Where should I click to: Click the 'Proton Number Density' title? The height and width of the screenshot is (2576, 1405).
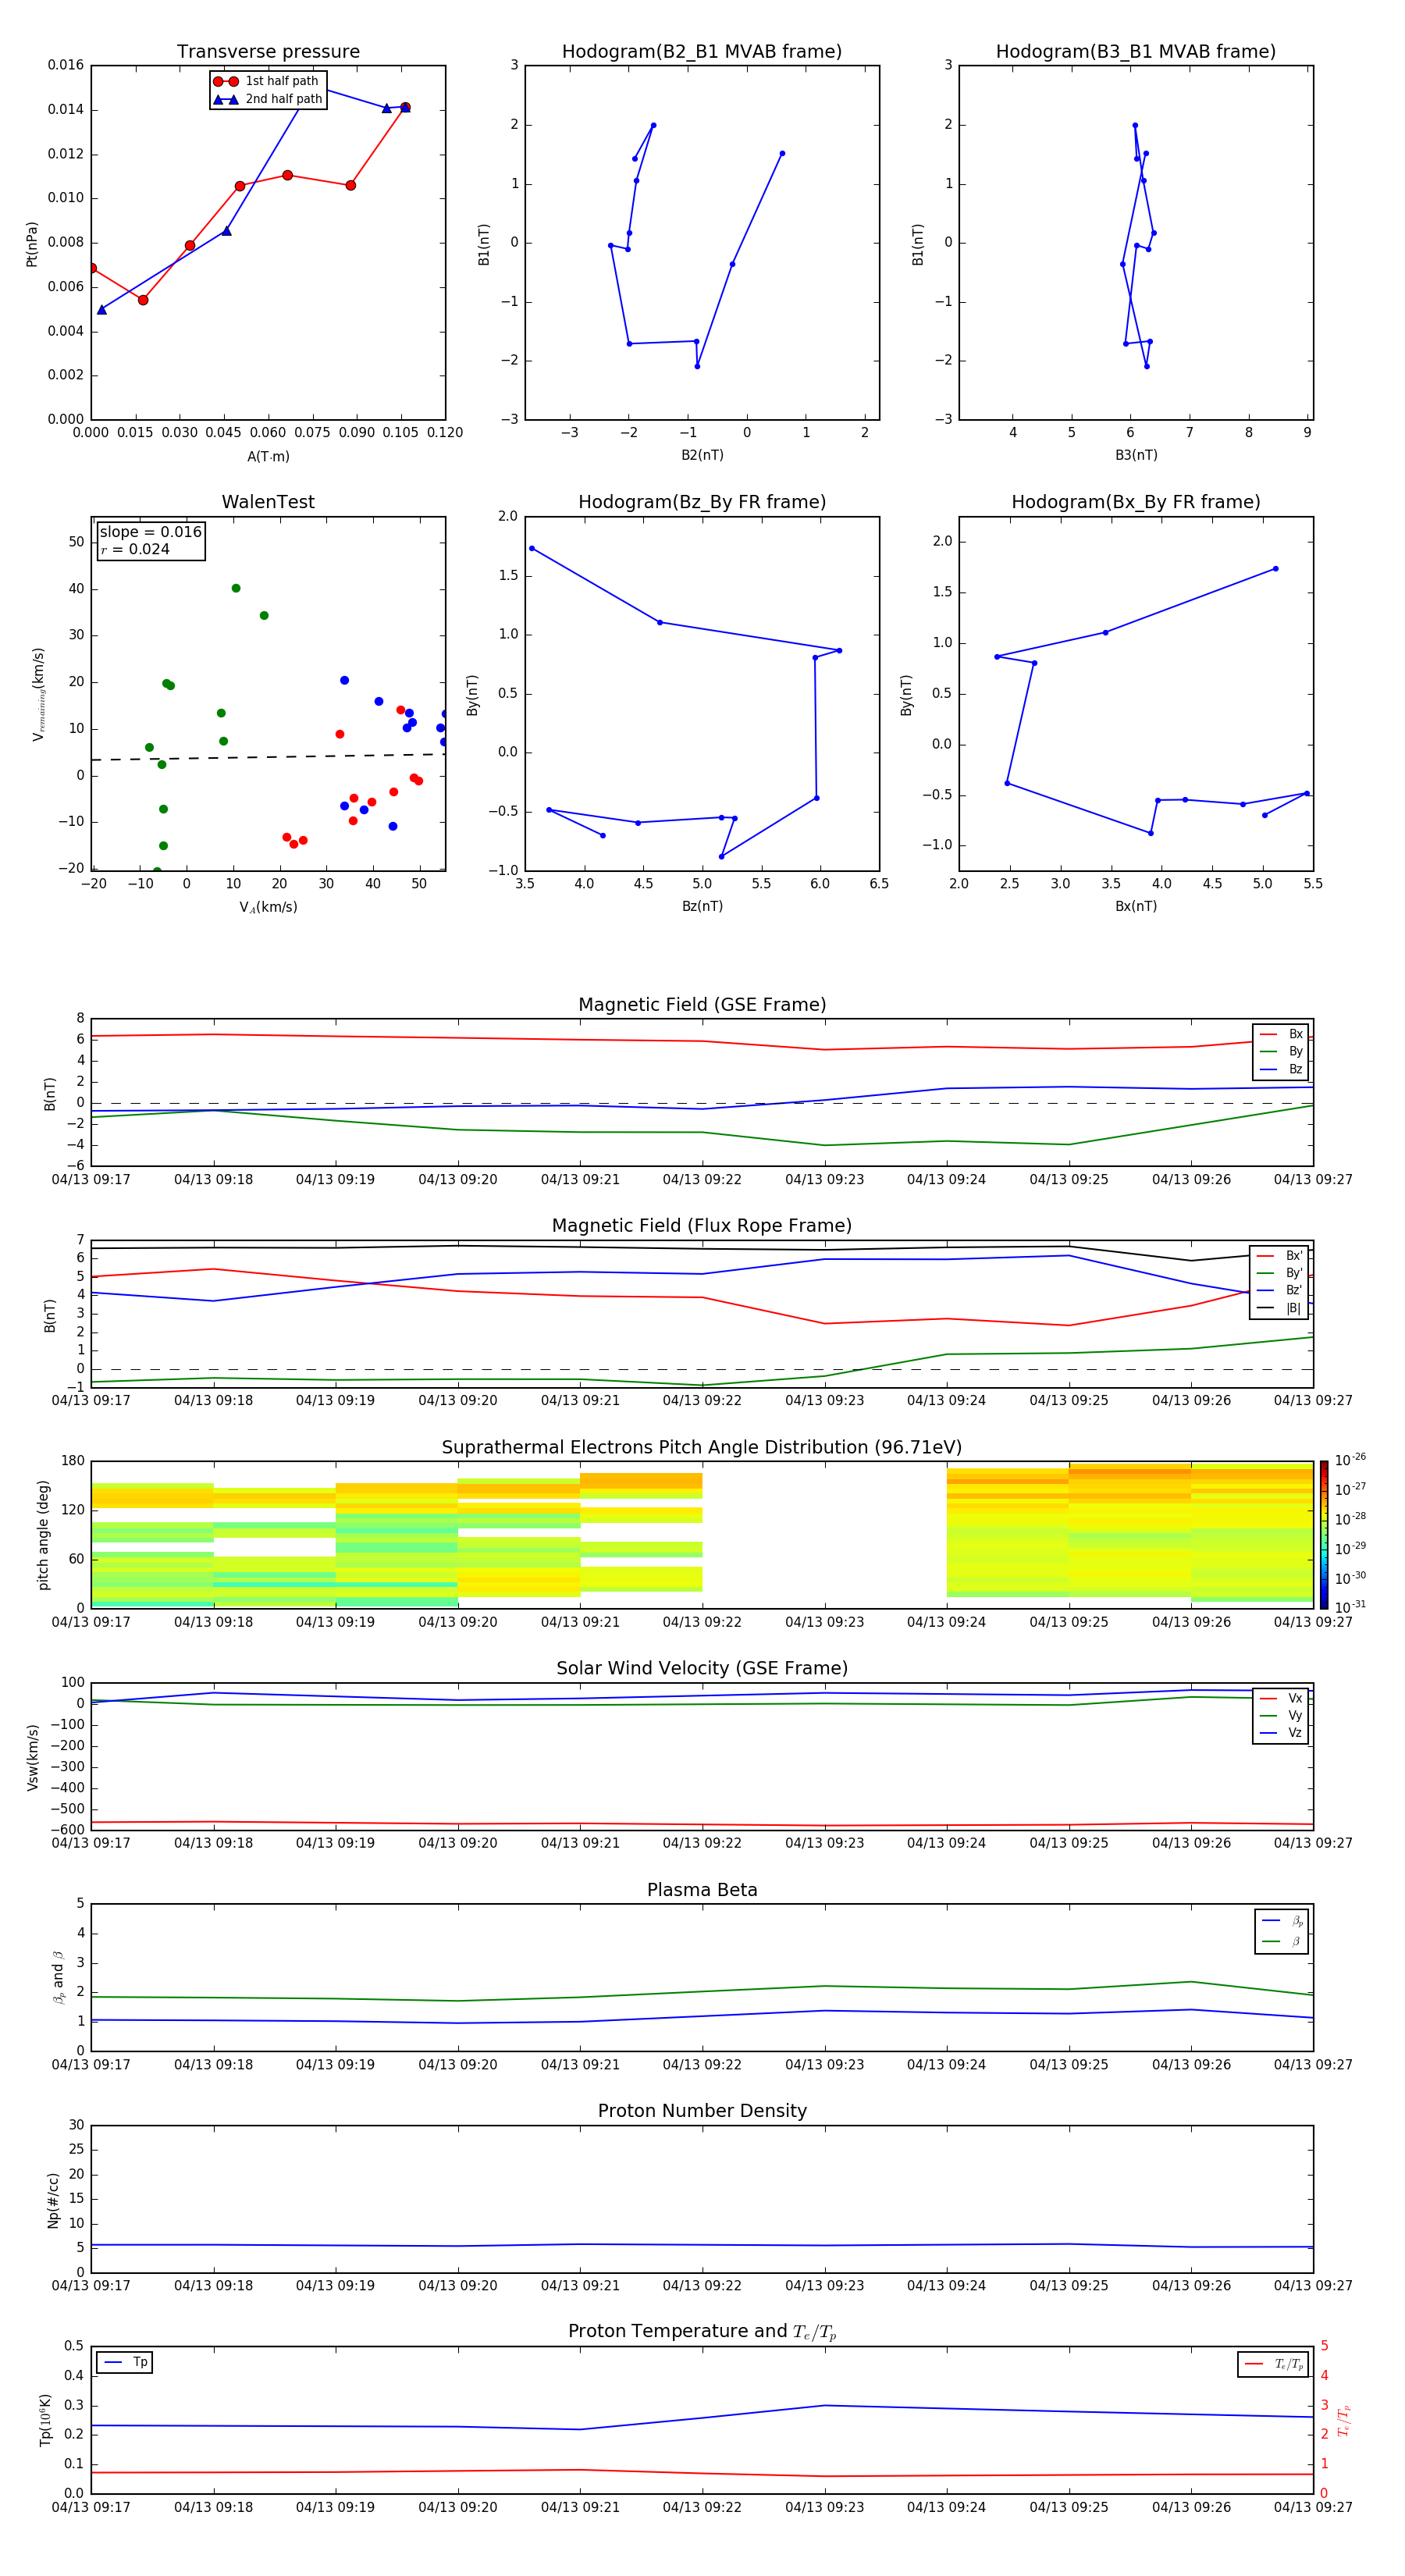(x=702, y=2111)
